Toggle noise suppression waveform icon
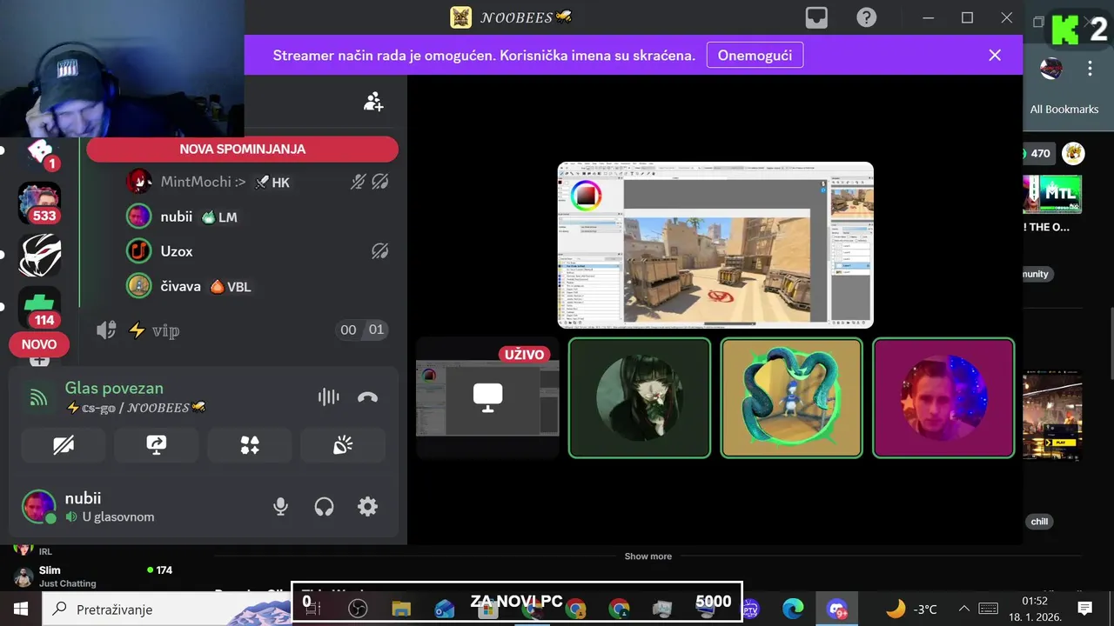Screen dimensions: 1114x626 (x=328, y=397)
